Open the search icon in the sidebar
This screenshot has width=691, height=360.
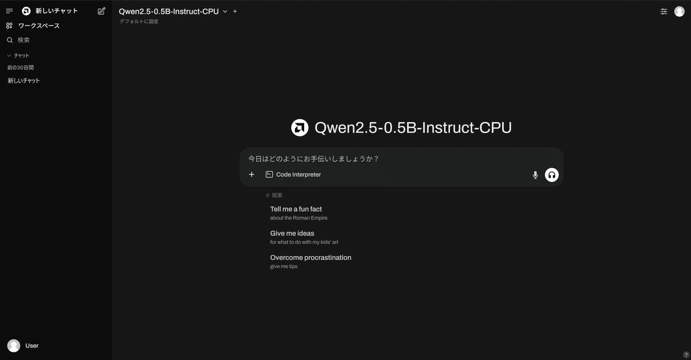9,40
